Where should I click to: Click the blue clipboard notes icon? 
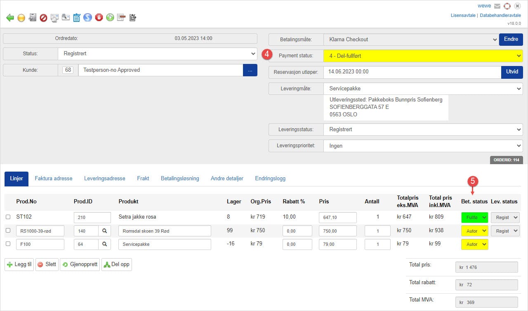click(77, 18)
